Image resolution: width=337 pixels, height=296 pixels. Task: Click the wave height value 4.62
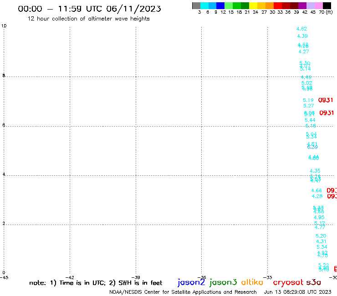[301, 29]
